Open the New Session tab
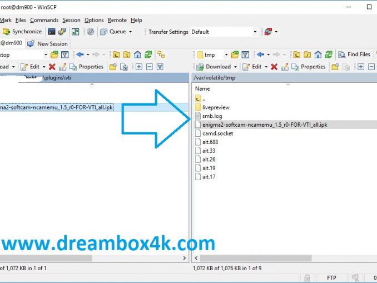The width and height of the screenshot is (377, 283). (x=48, y=44)
